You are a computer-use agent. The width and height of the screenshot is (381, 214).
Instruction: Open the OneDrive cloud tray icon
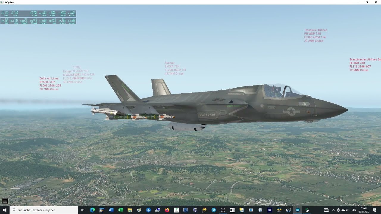pos(343,210)
